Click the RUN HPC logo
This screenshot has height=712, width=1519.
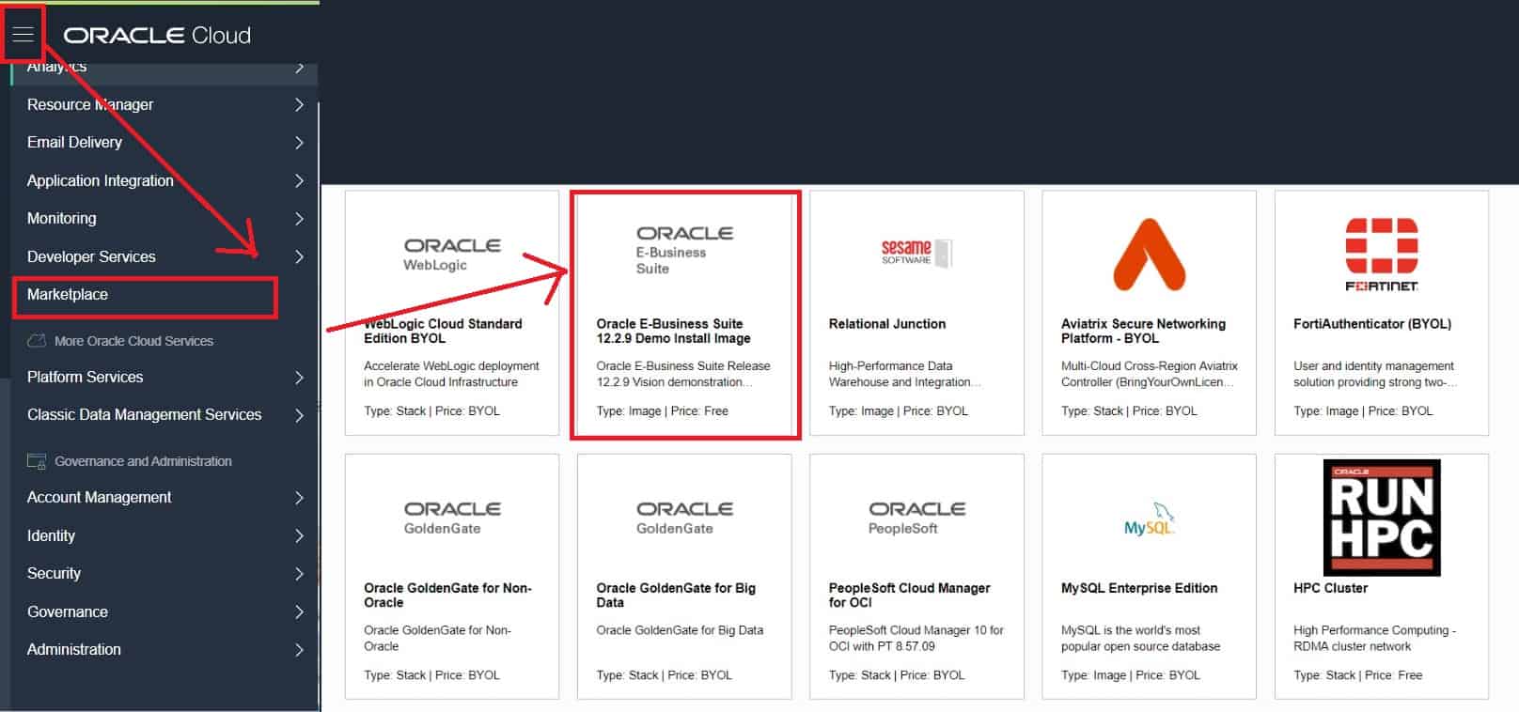tap(1382, 518)
